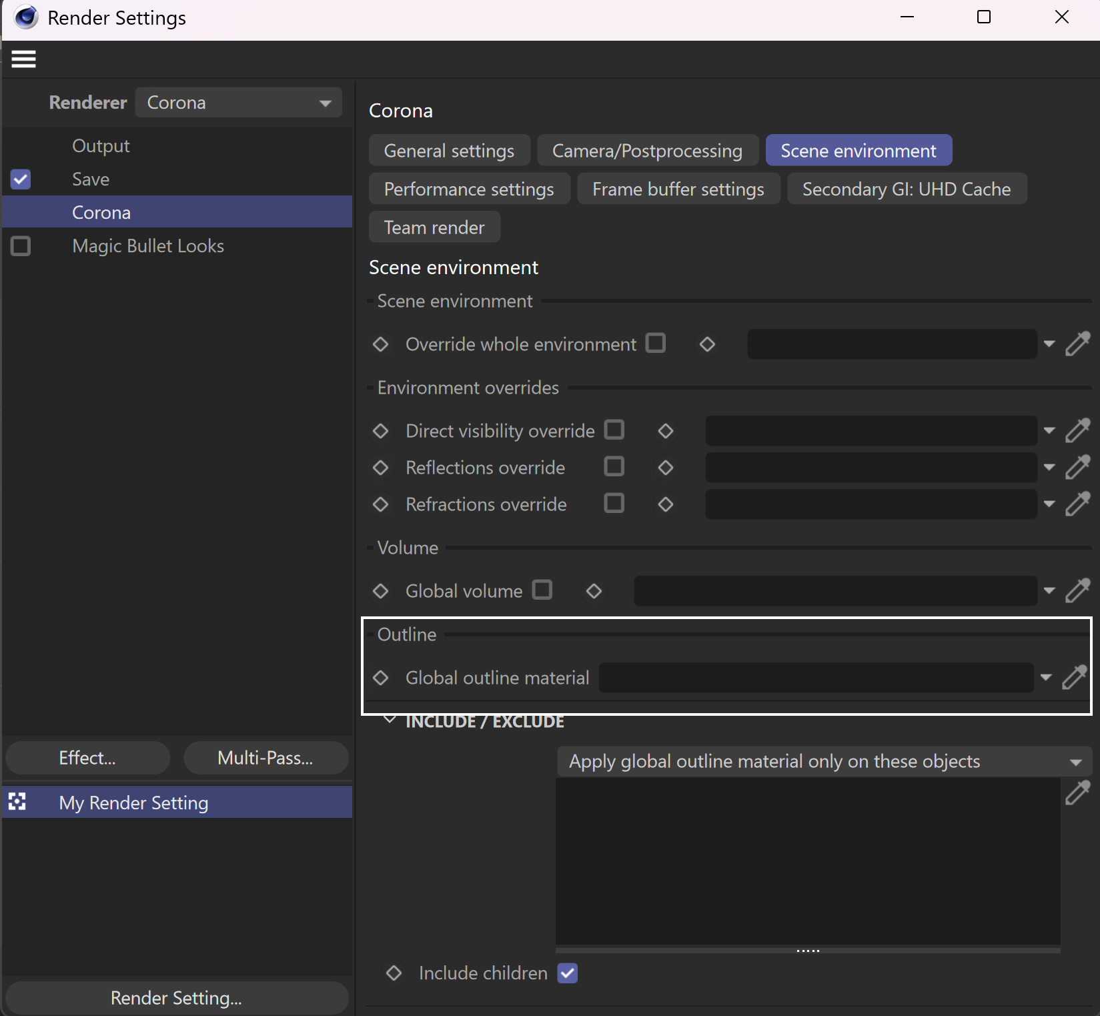Select Magic Bullet Looks entry

pos(148,246)
